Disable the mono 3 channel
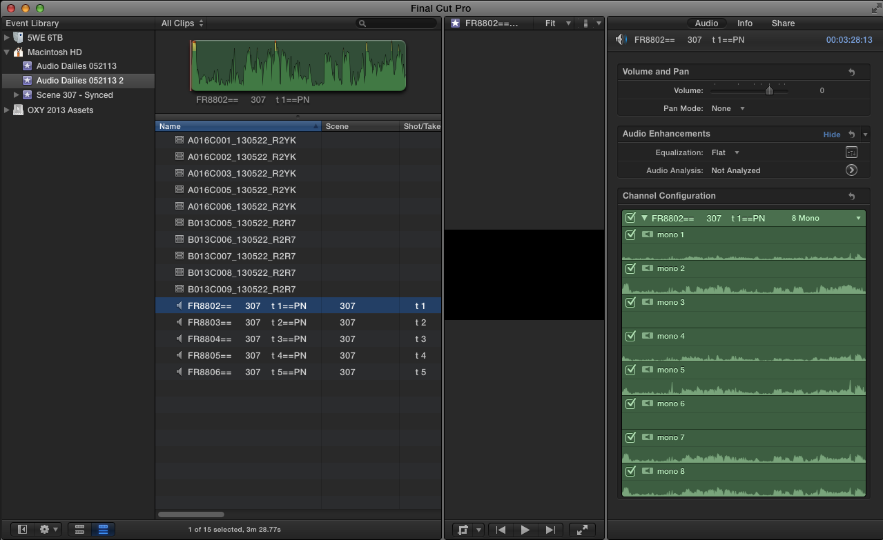 [x=630, y=302]
